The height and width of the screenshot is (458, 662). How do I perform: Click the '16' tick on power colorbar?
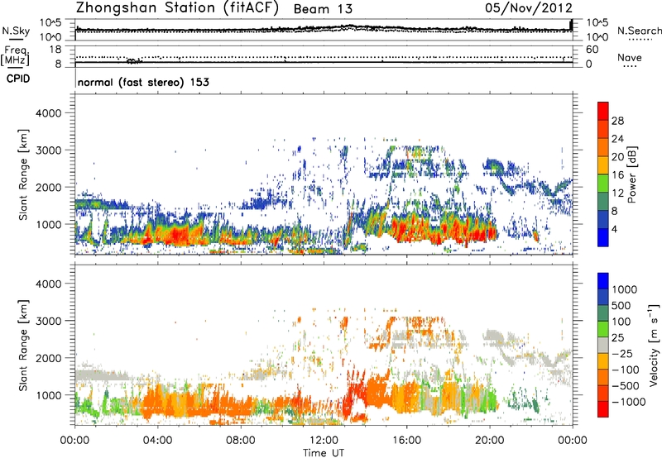(617, 175)
